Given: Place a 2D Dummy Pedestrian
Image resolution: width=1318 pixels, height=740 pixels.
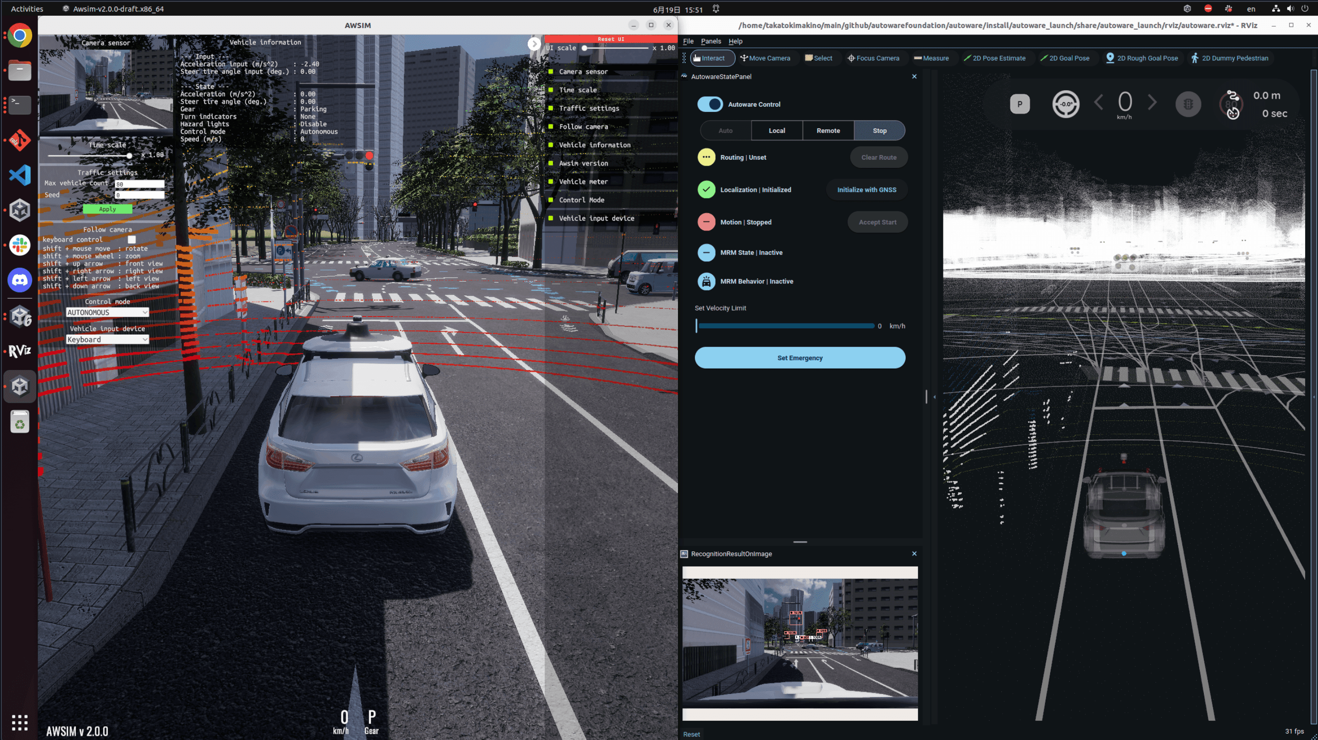Looking at the screenshot, I should click(1231, 58).
